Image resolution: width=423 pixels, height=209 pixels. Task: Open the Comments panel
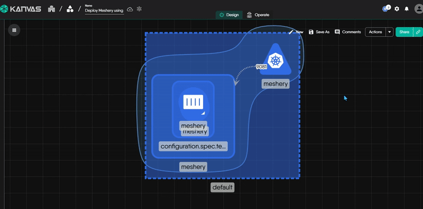pos(348,32)
